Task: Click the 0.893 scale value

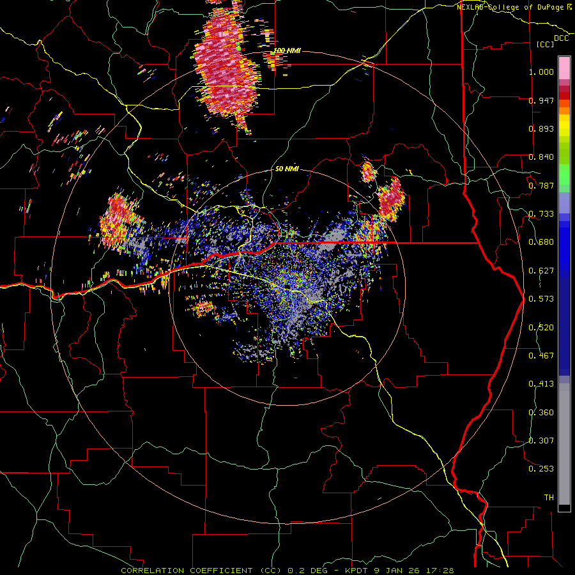Action: pos(541,128)
